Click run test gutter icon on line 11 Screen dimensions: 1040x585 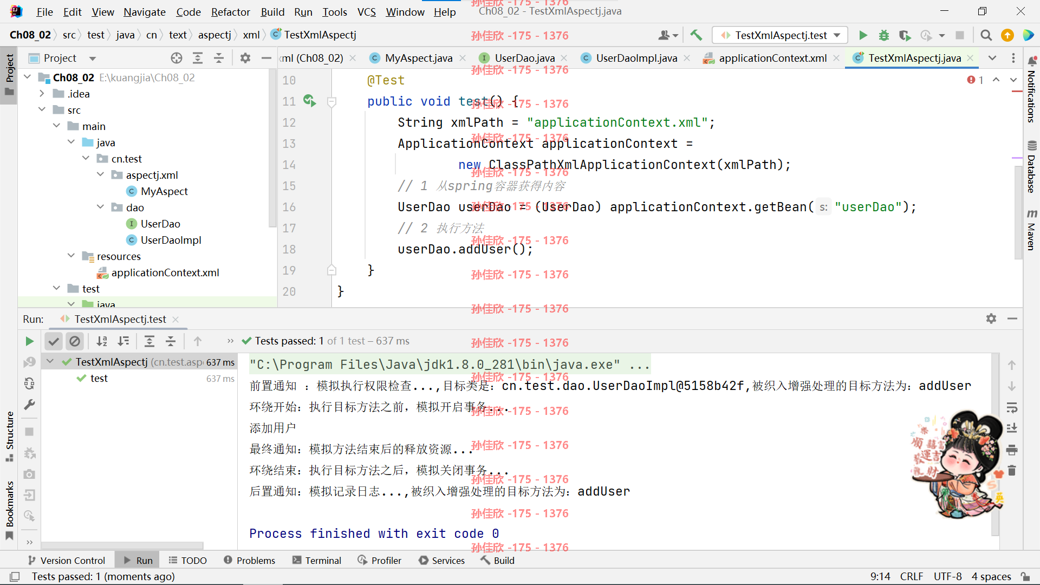tap(309, 101)
